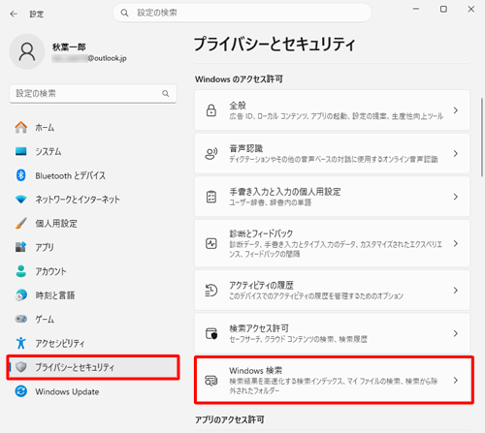The image size is (485, 433).
Task: Click the システム monitor icon
Action: [21, 151]
